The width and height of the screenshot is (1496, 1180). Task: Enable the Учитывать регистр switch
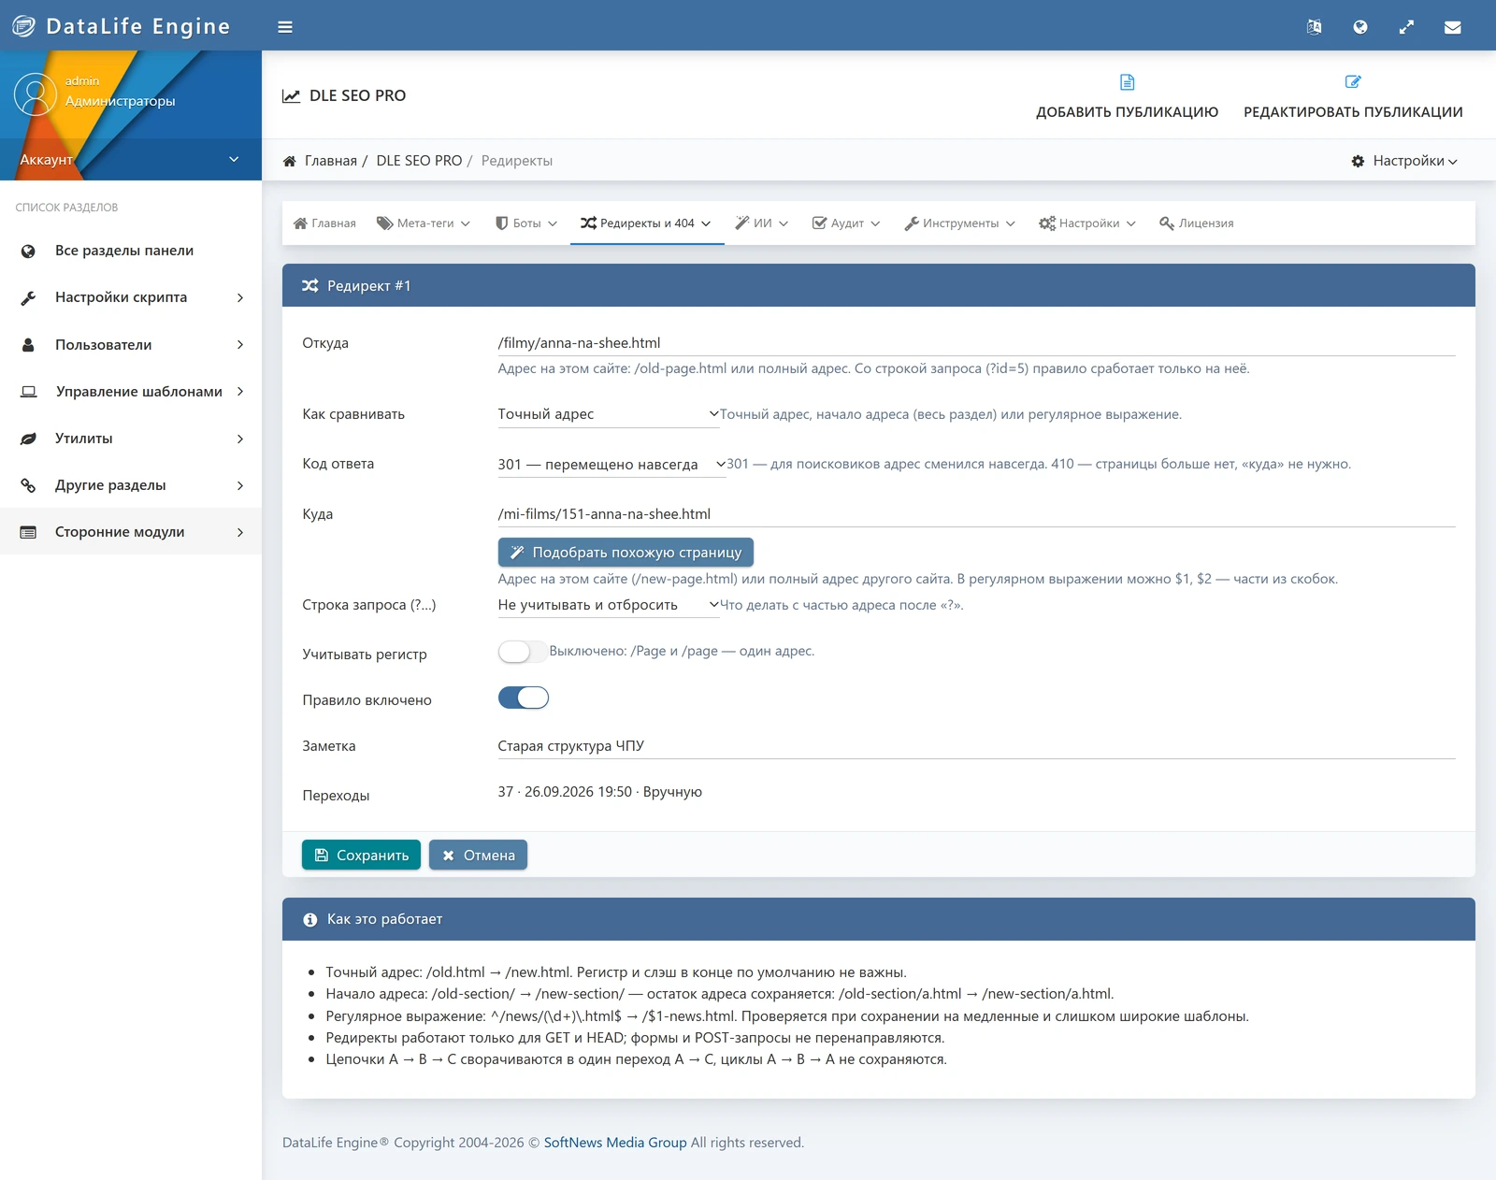coord(523,652)
